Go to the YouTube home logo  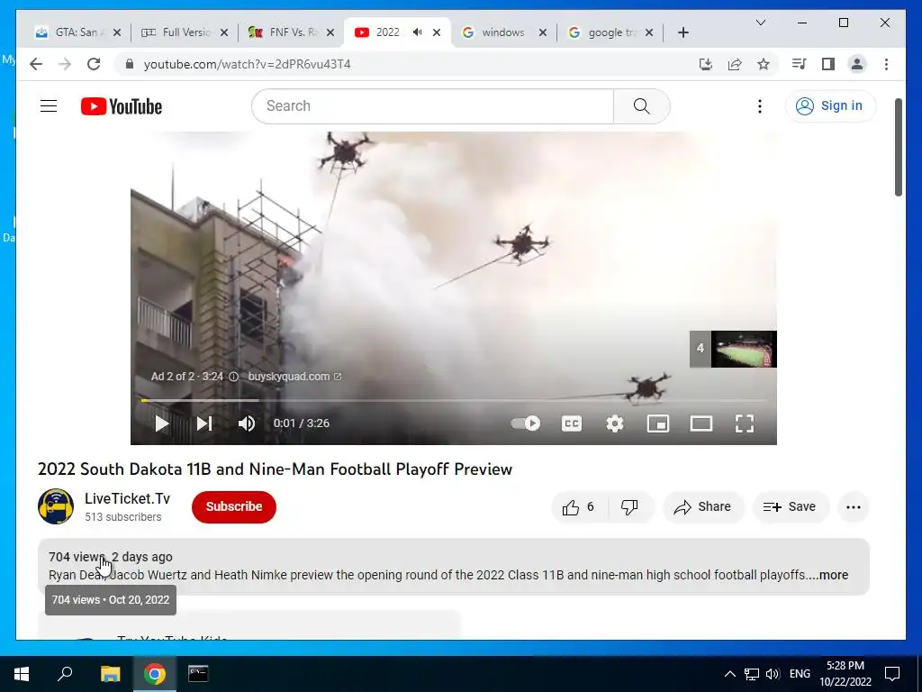[122, 106]
